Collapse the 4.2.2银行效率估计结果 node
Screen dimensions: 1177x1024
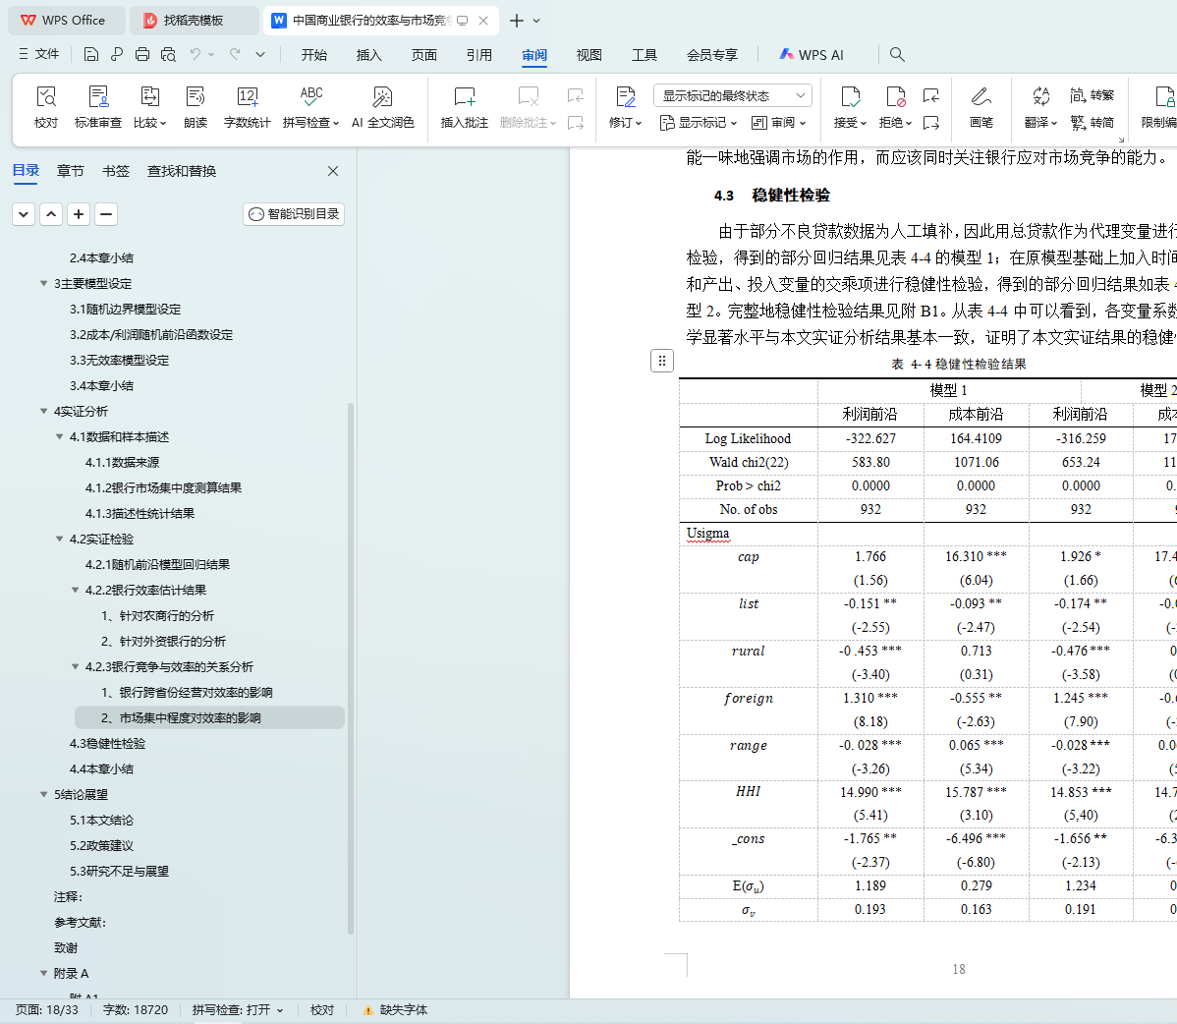point(75,590)
